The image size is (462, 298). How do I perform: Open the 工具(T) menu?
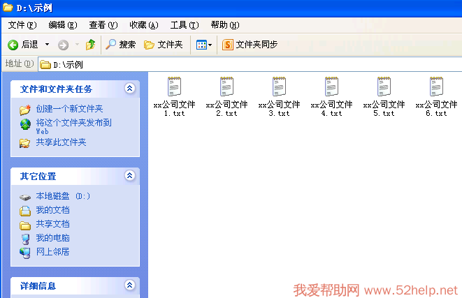point(184,25)
